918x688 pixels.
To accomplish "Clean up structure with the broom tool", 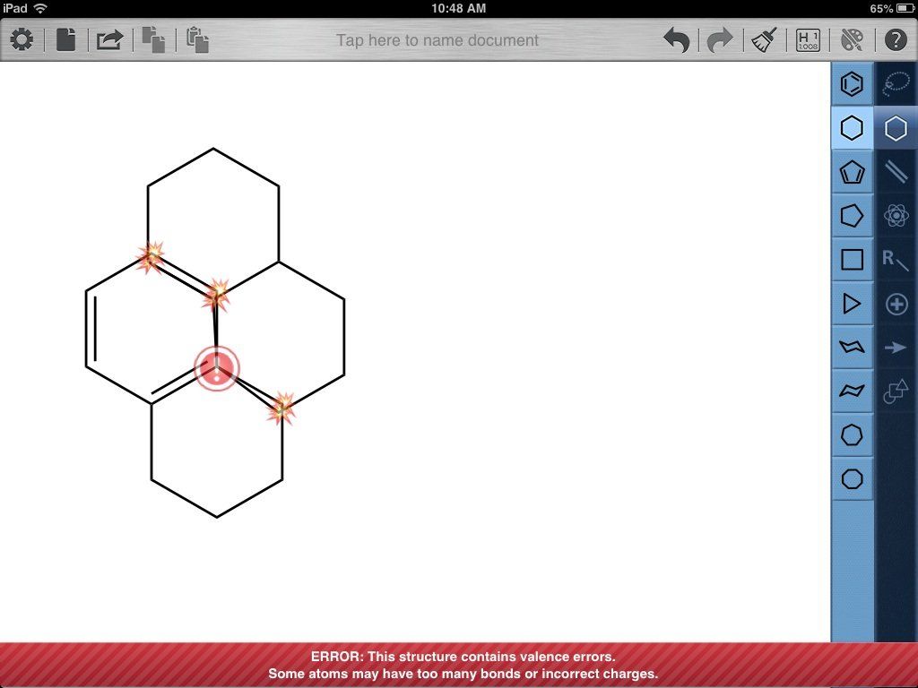I will pyautogui.click(x=763, y=40).
